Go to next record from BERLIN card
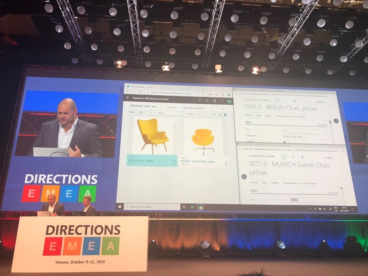Image resolution: width=368 pixels, height=276 pixels. pyautogui.click(x=336, y=121)
